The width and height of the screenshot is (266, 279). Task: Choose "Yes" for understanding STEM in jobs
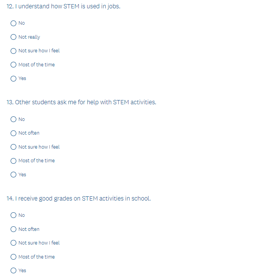pos(14,78)
